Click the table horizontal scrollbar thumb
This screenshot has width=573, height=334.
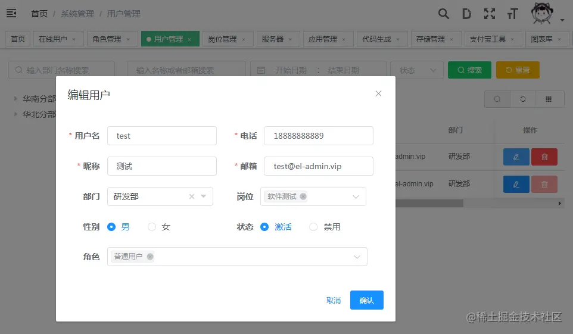429,203
